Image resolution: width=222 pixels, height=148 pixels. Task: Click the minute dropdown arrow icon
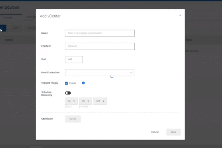[88, 101]
